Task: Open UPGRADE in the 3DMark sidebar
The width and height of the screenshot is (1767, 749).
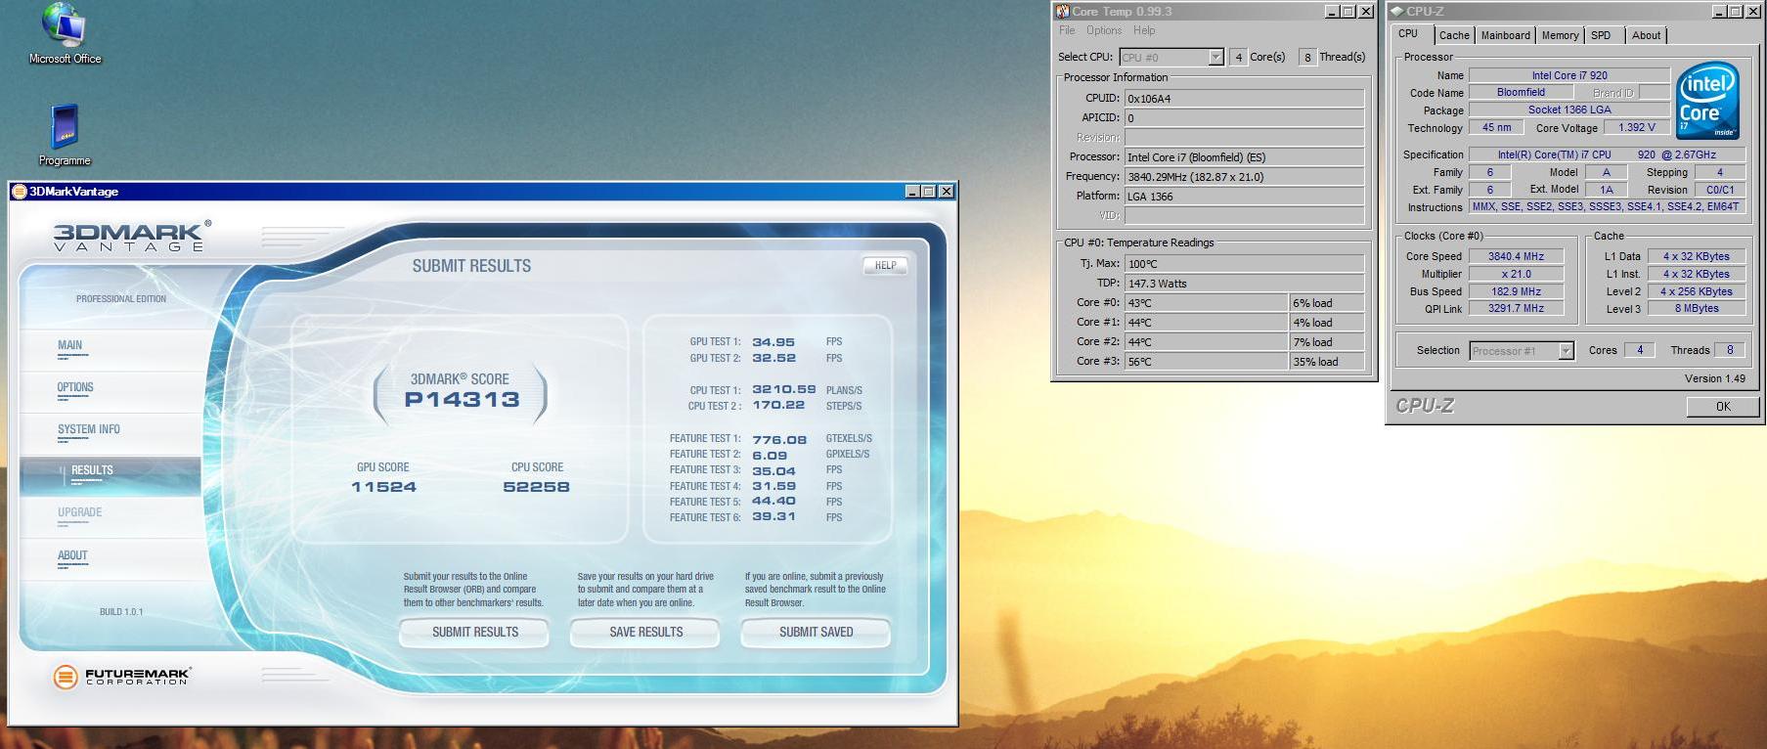Action: (79, 512)
